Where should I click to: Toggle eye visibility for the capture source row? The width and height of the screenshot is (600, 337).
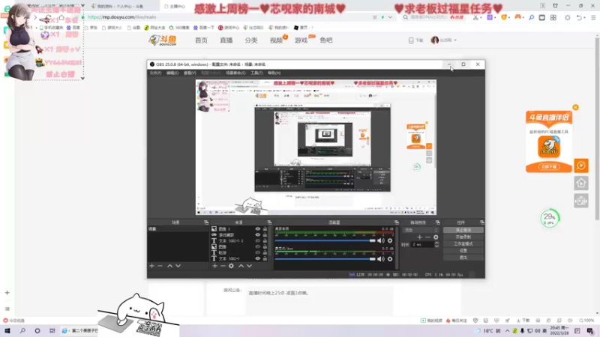tap(257, 235)
